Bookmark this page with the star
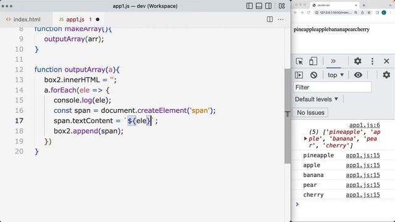The height and width of the screenshot is (222, 395). 369,12
